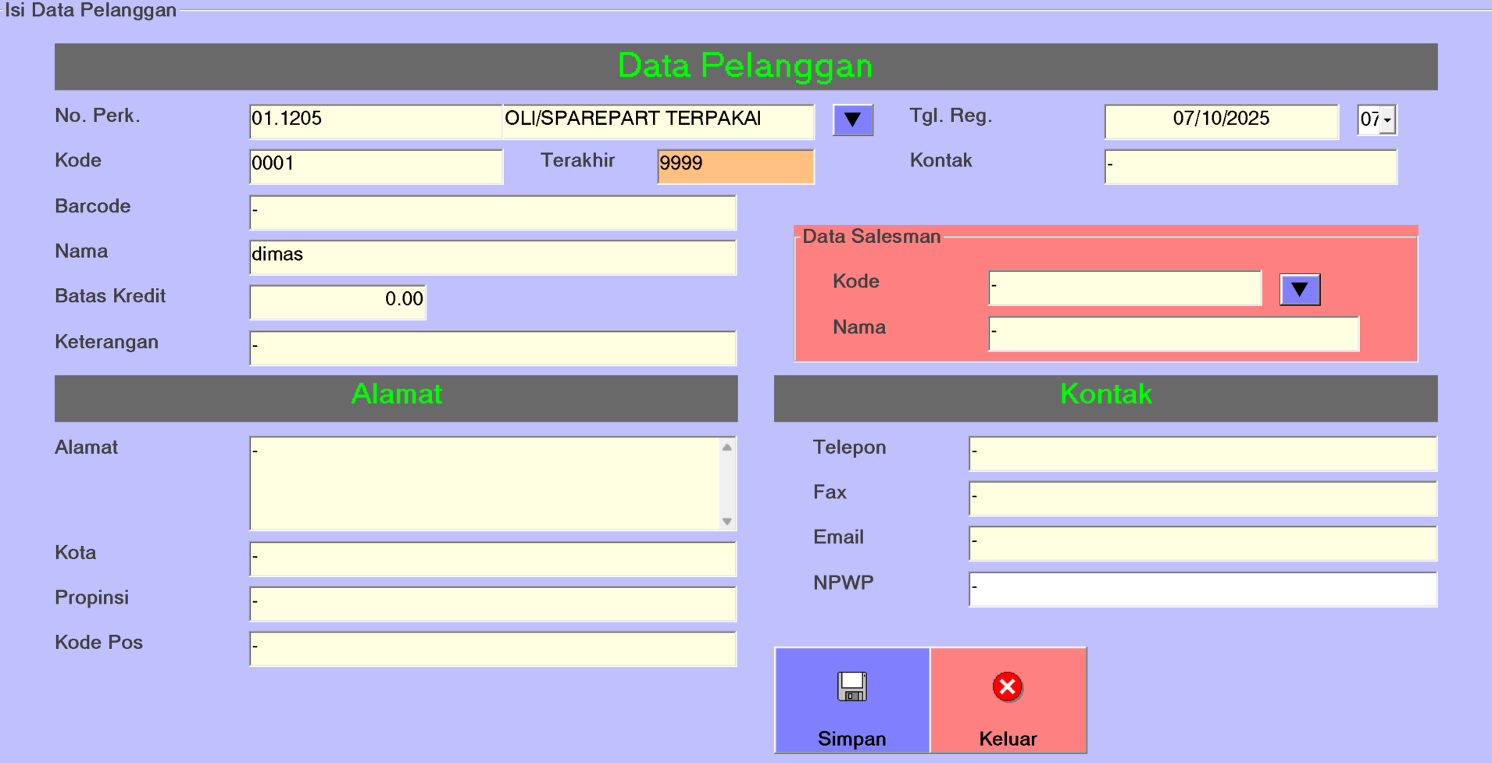Viewport: 1492px width, 763px height.
Task: Open the No. Perk. account dropdown arrow
Action: pos(852,120)
